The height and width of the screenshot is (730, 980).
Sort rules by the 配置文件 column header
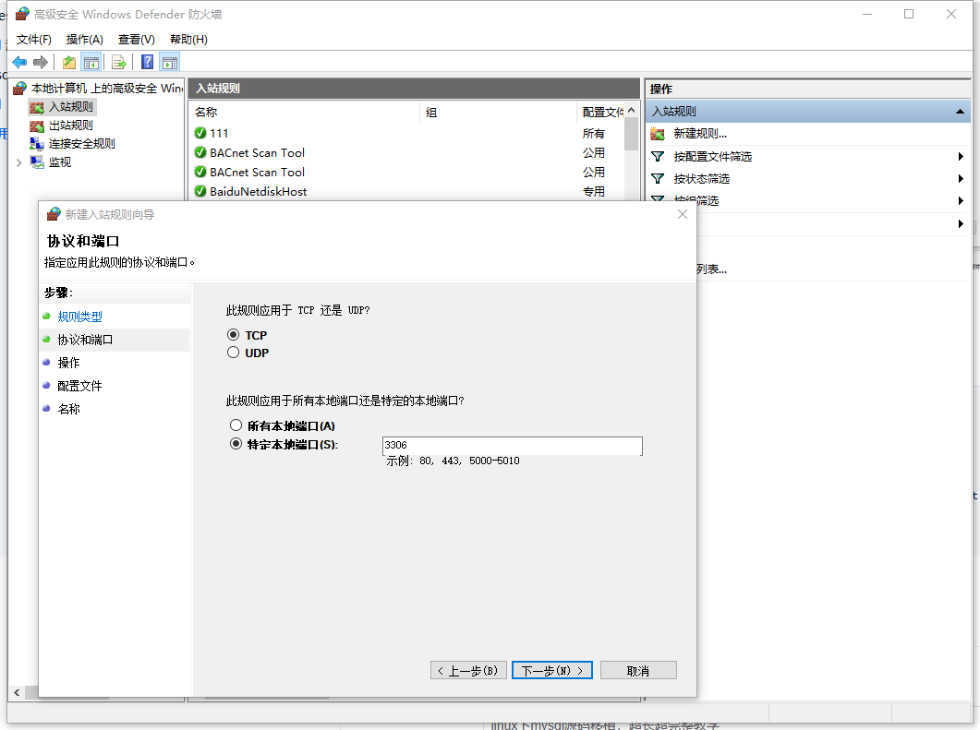tap(603, 113)
